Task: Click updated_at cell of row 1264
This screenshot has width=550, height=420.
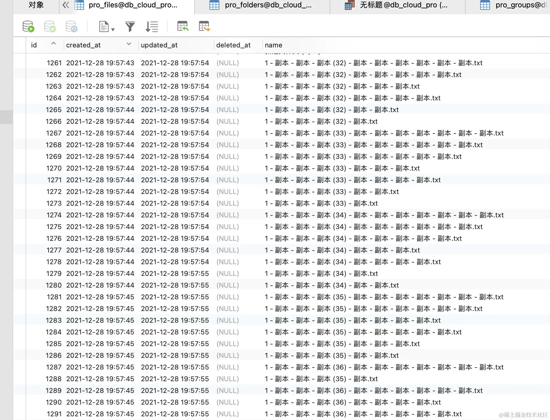Action: pos(175,98)
